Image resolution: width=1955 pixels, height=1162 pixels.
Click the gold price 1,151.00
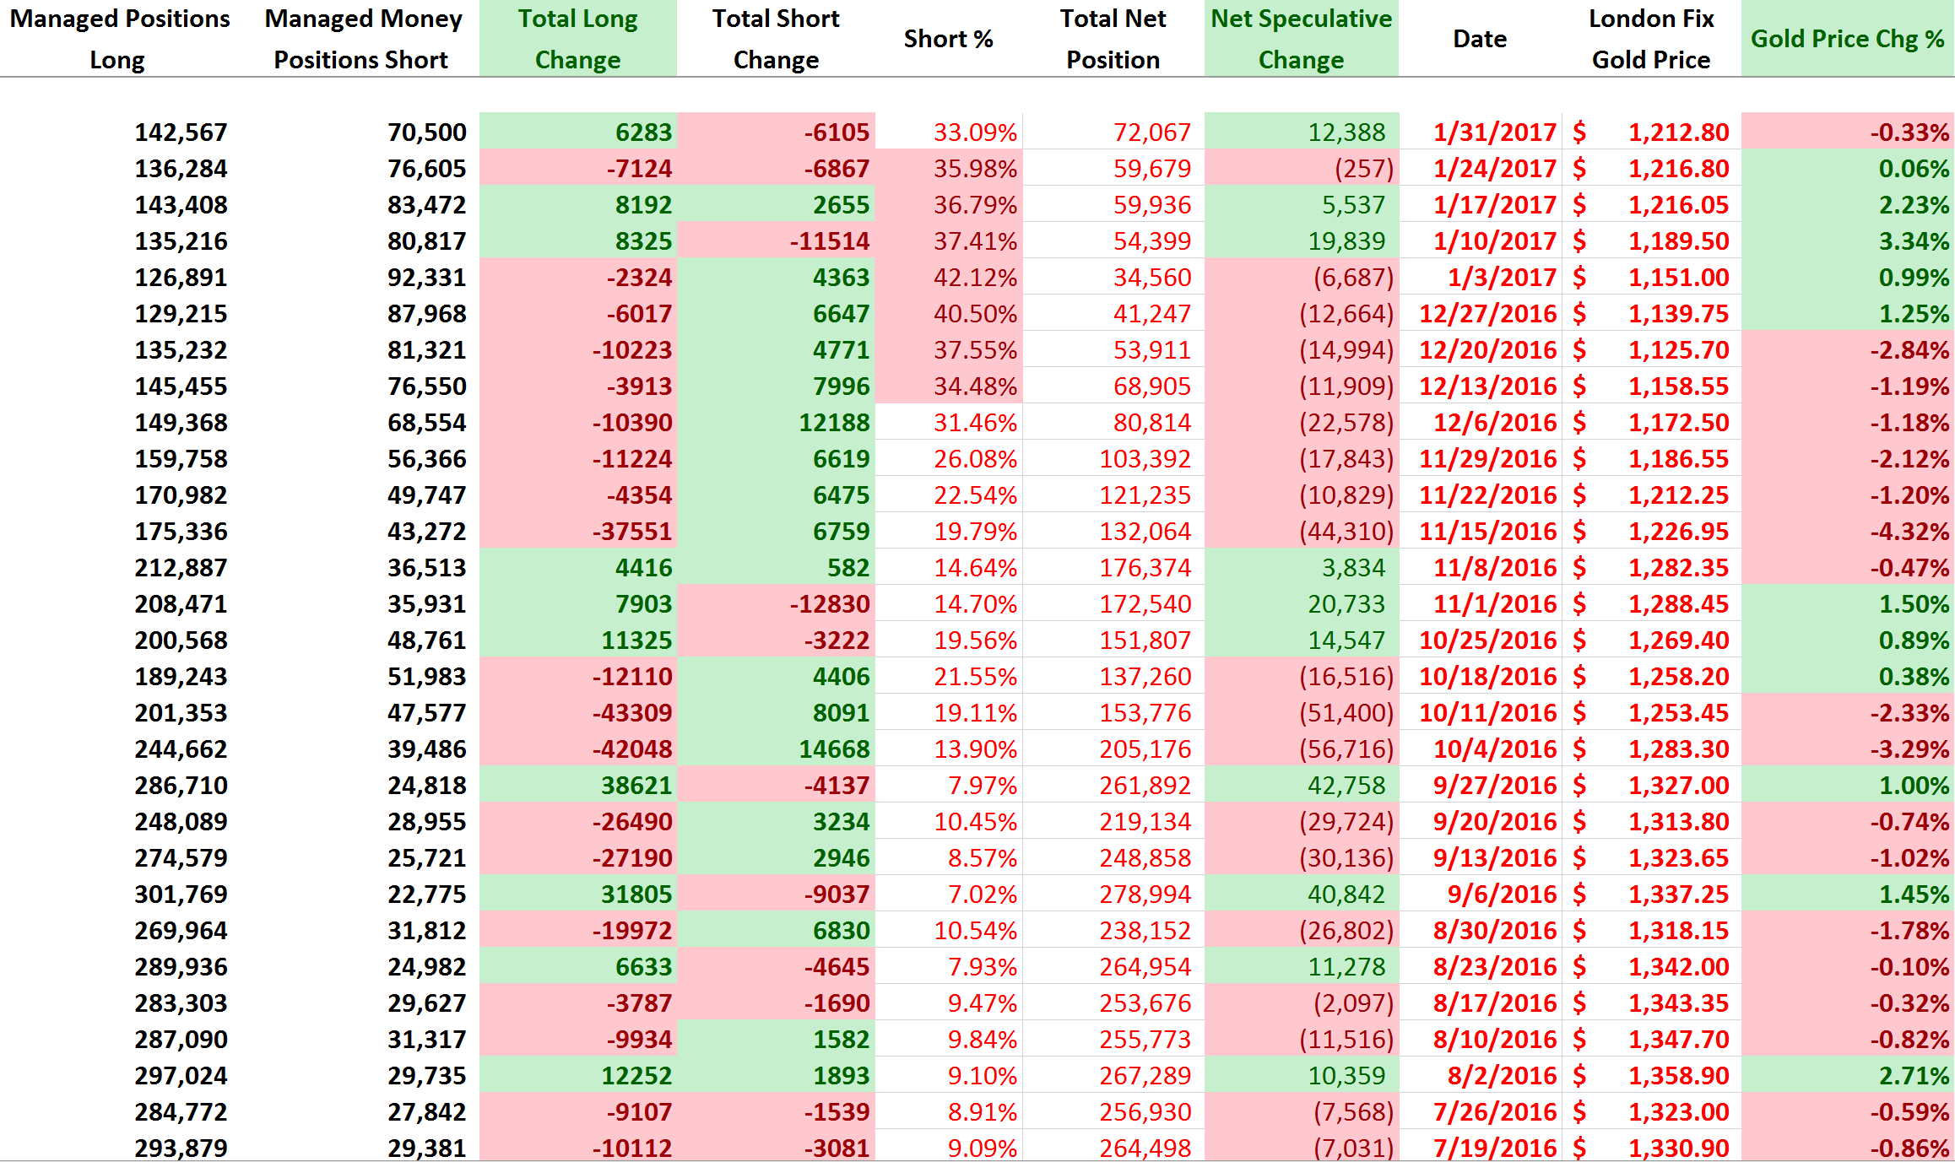click(1651, 277)
